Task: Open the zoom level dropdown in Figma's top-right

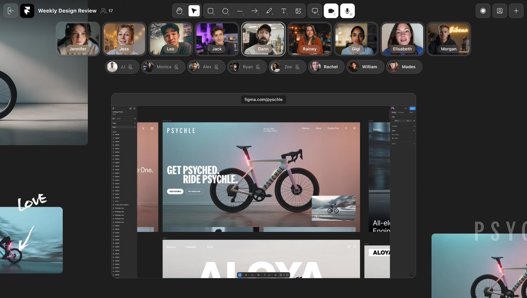Action: pos(411,112)
